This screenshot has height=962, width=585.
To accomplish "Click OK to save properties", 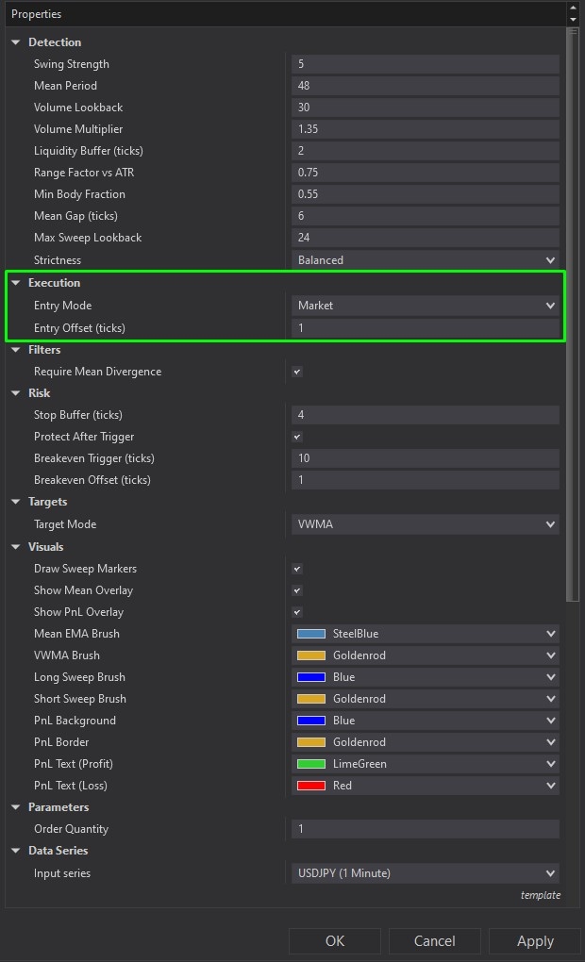I will (x=335, y=940).
